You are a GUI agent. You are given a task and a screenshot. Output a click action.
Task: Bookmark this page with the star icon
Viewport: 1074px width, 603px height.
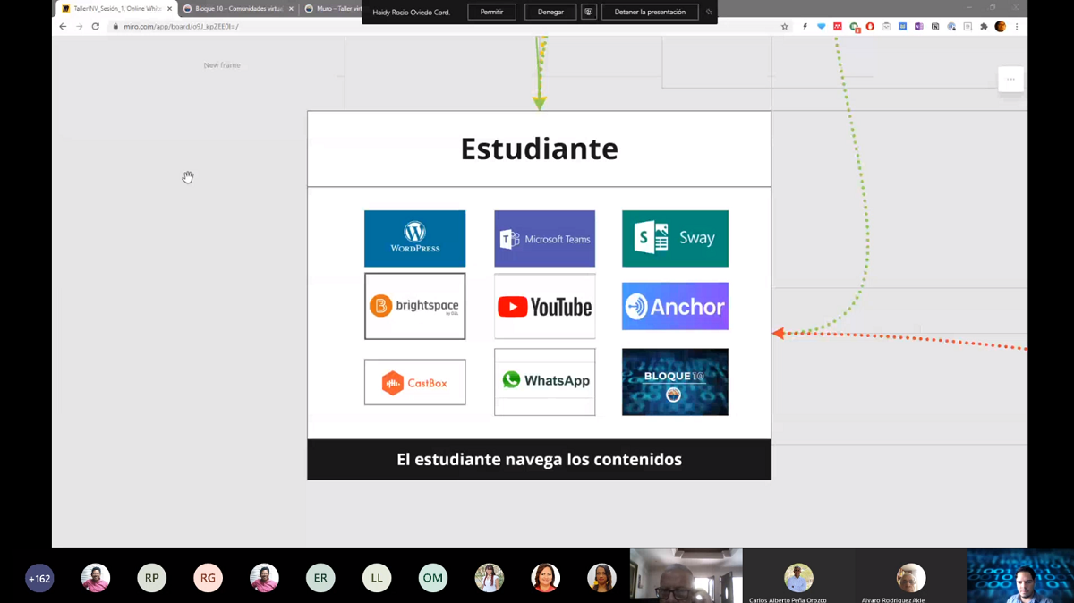pos(785,27)
